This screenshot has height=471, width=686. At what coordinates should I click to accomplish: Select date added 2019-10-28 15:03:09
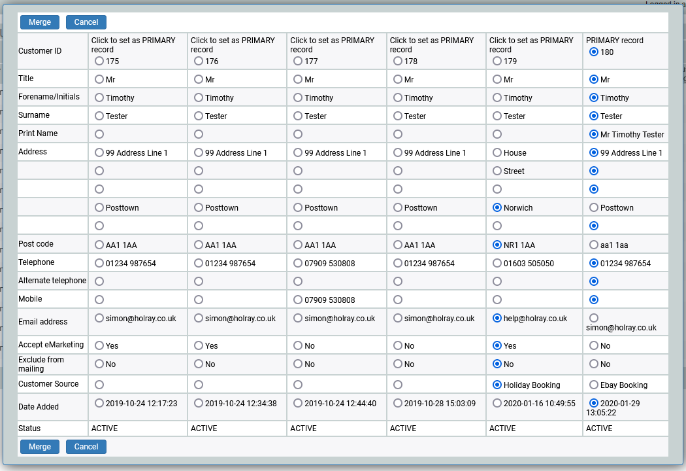397,403
